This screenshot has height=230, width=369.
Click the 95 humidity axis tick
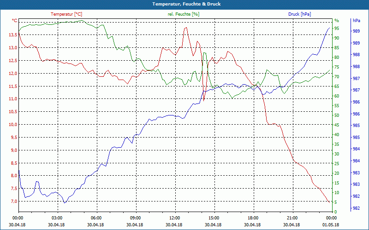coord(337,29)
